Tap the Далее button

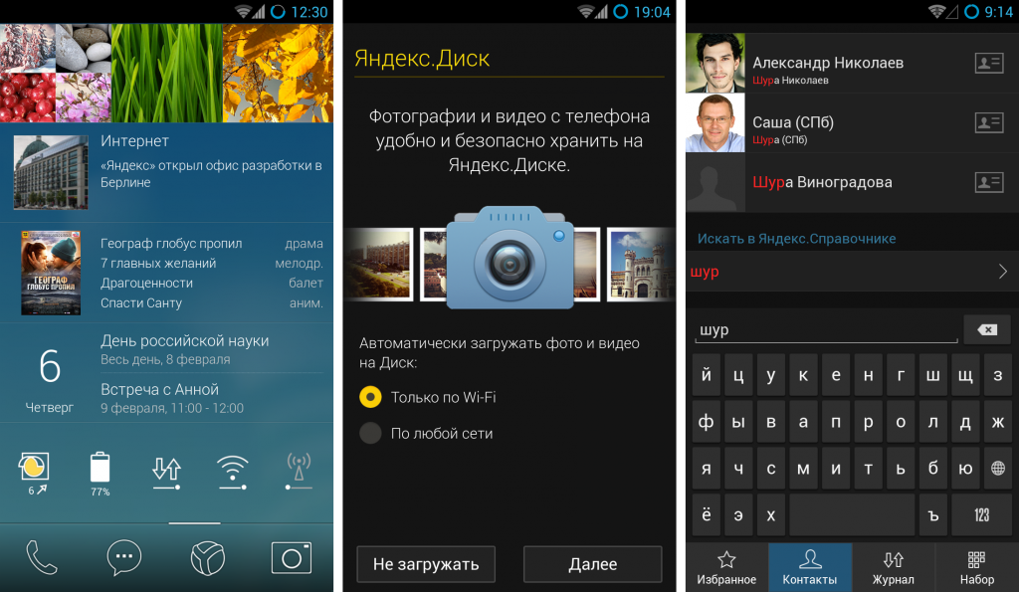tap(593, 564)
